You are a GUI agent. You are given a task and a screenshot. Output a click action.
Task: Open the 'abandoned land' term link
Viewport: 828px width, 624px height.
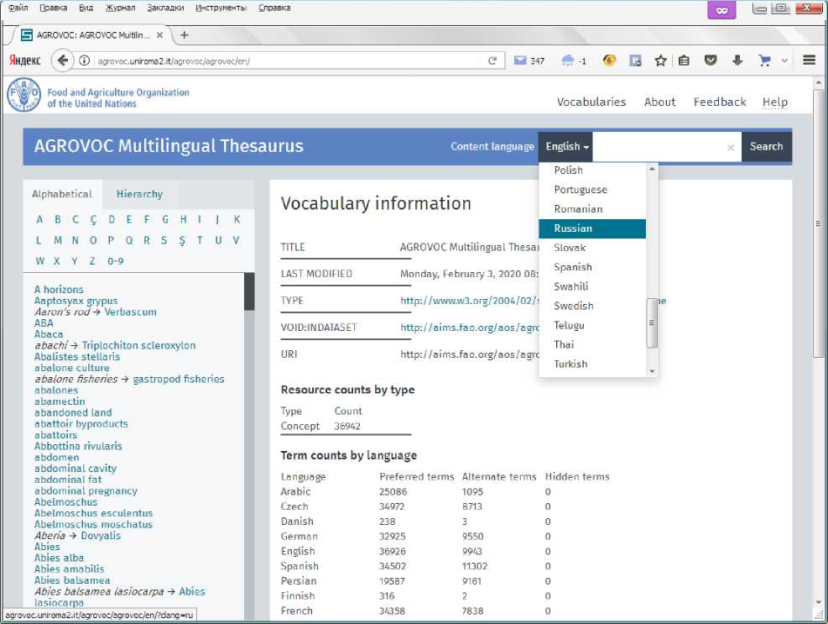tap(73, 412)
